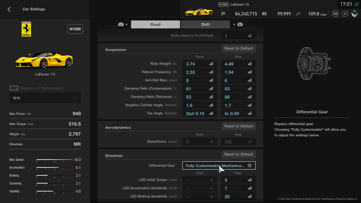Viewport: 361px width, 203px height.
Task: Adjust rear LSD Acceleration Sensitivity 7
Action: point(238,188)
